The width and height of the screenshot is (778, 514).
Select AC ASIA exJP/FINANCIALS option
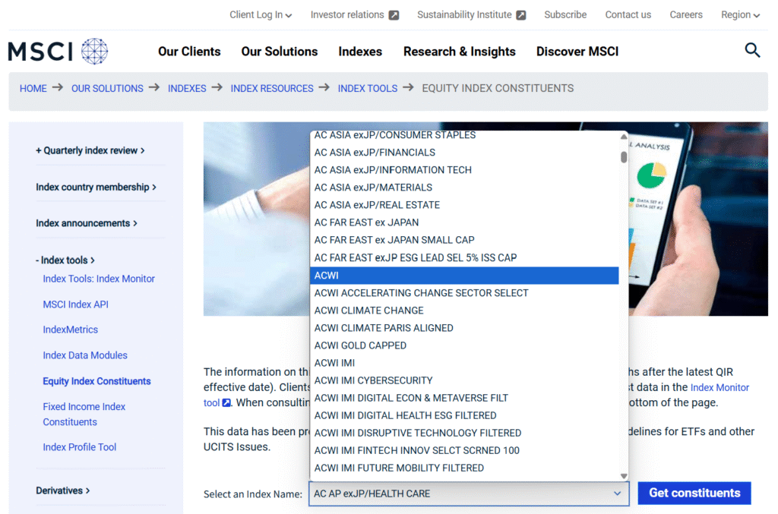pyautogui.click(x=464, y=153)
